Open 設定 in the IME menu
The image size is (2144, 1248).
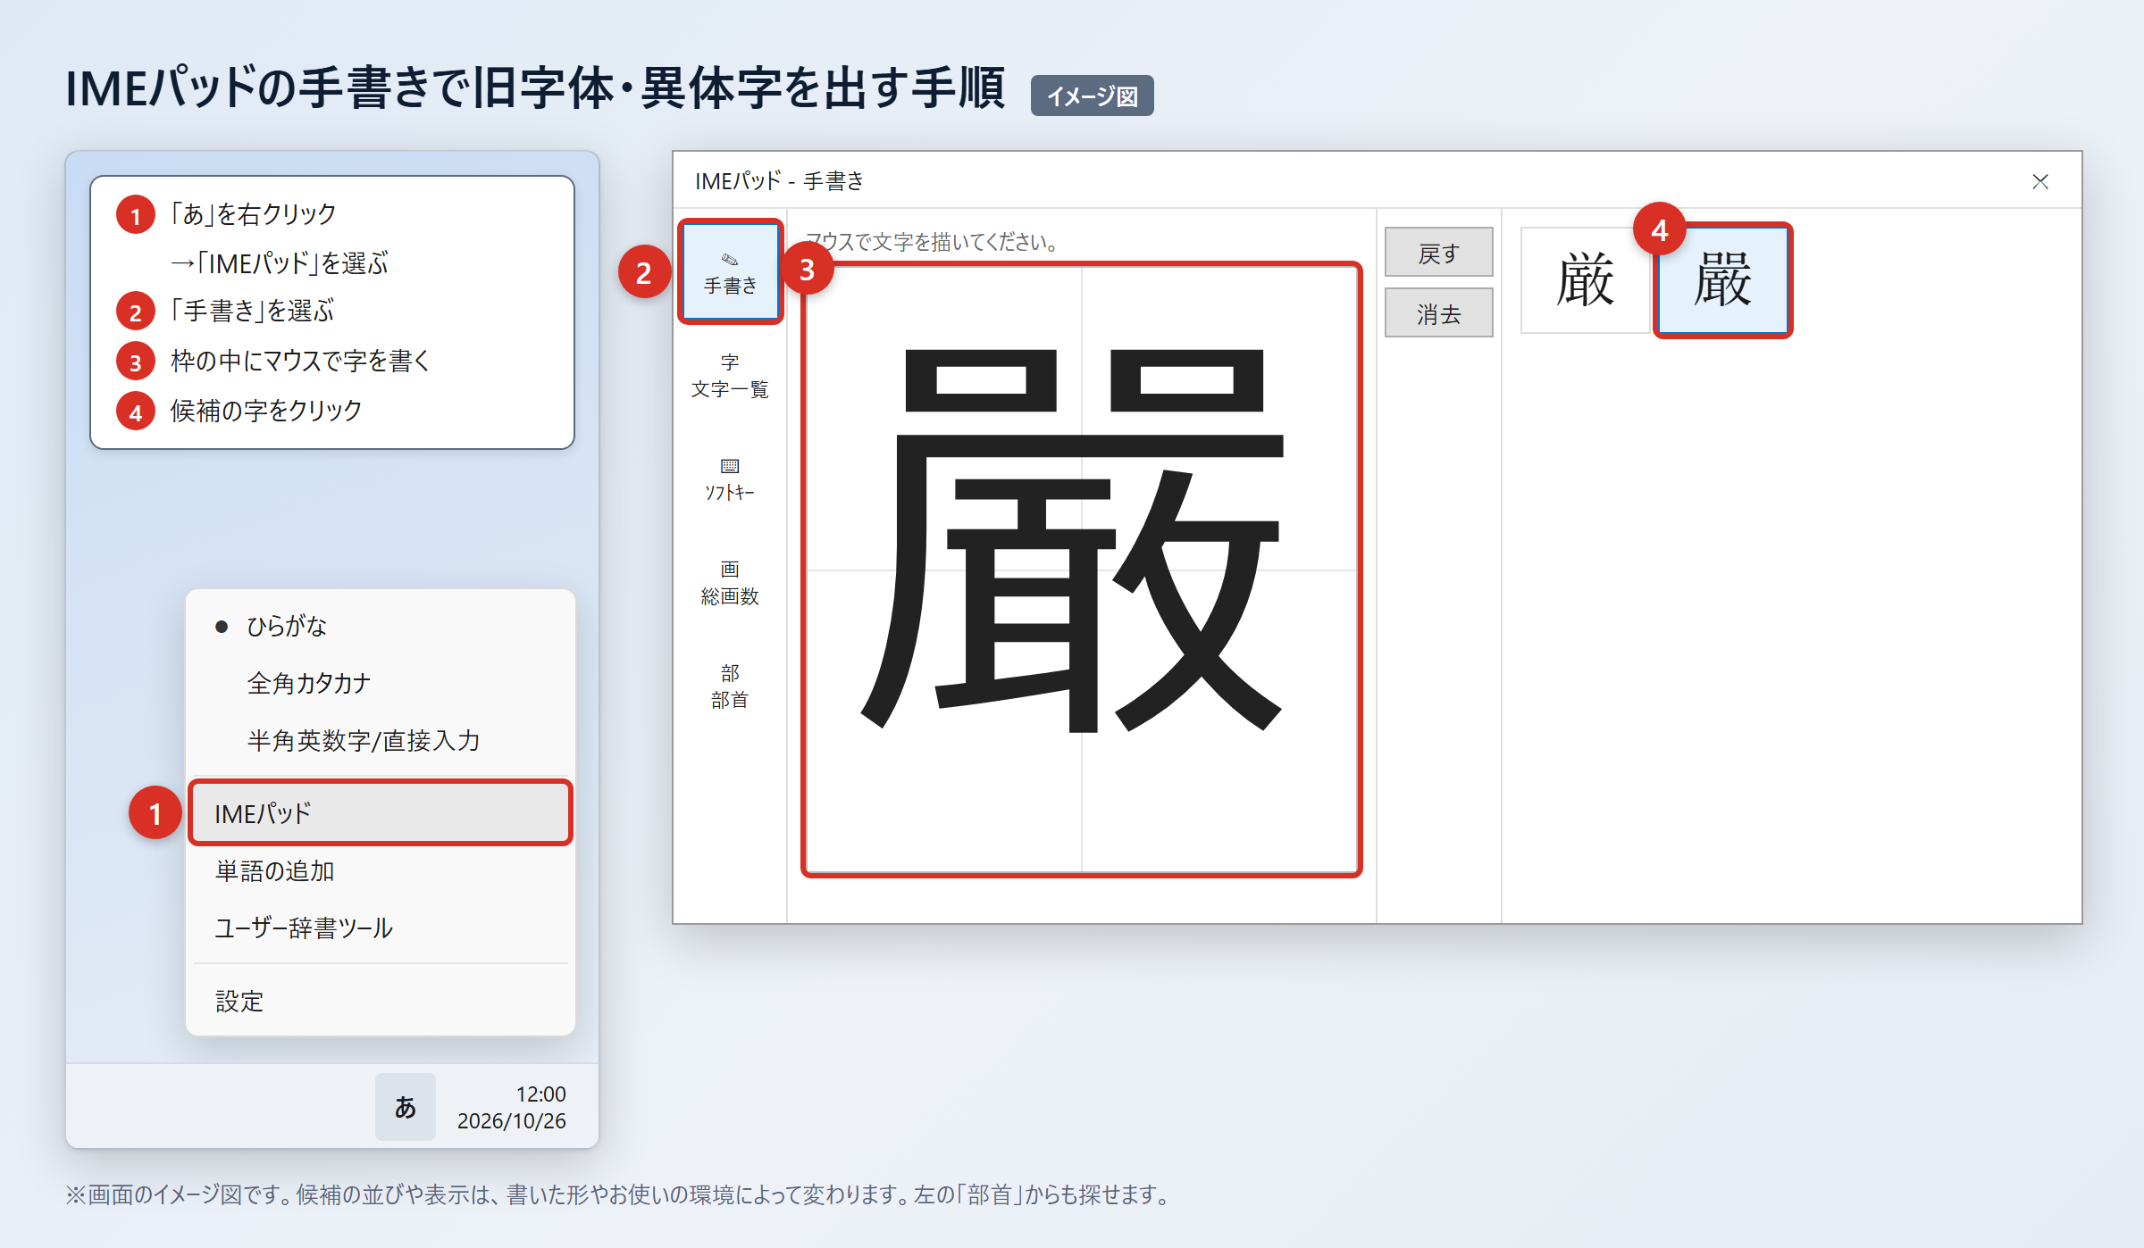point(381,1001)
